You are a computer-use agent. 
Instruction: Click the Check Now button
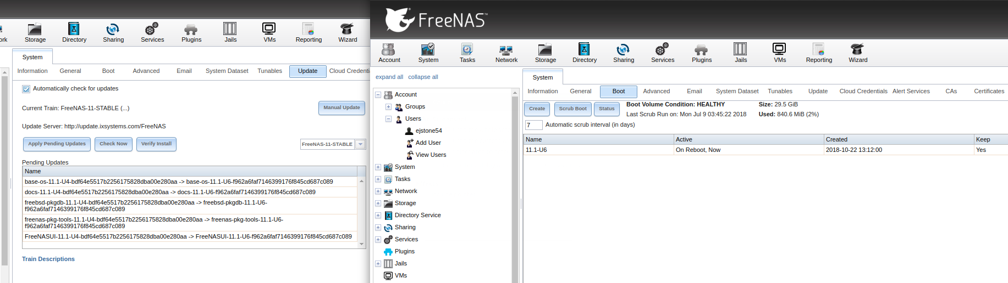click(x=113, y=144)
